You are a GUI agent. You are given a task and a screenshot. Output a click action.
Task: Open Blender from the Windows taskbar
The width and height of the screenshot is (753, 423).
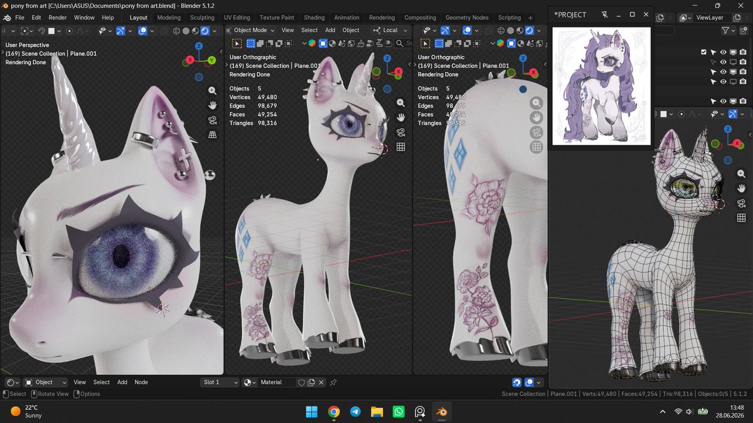pyautogui.click(x=442, y=412)
